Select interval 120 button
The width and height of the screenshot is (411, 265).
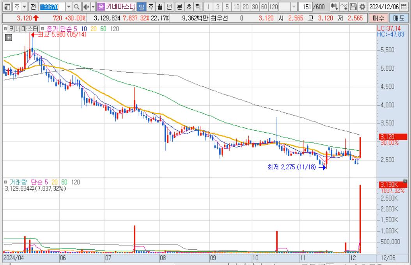point(273,7)
